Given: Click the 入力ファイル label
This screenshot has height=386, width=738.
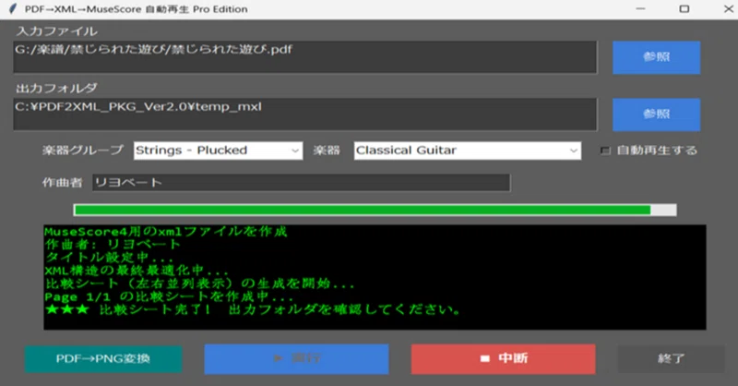Looking at the screenshot, I should (x=56, y=31).
